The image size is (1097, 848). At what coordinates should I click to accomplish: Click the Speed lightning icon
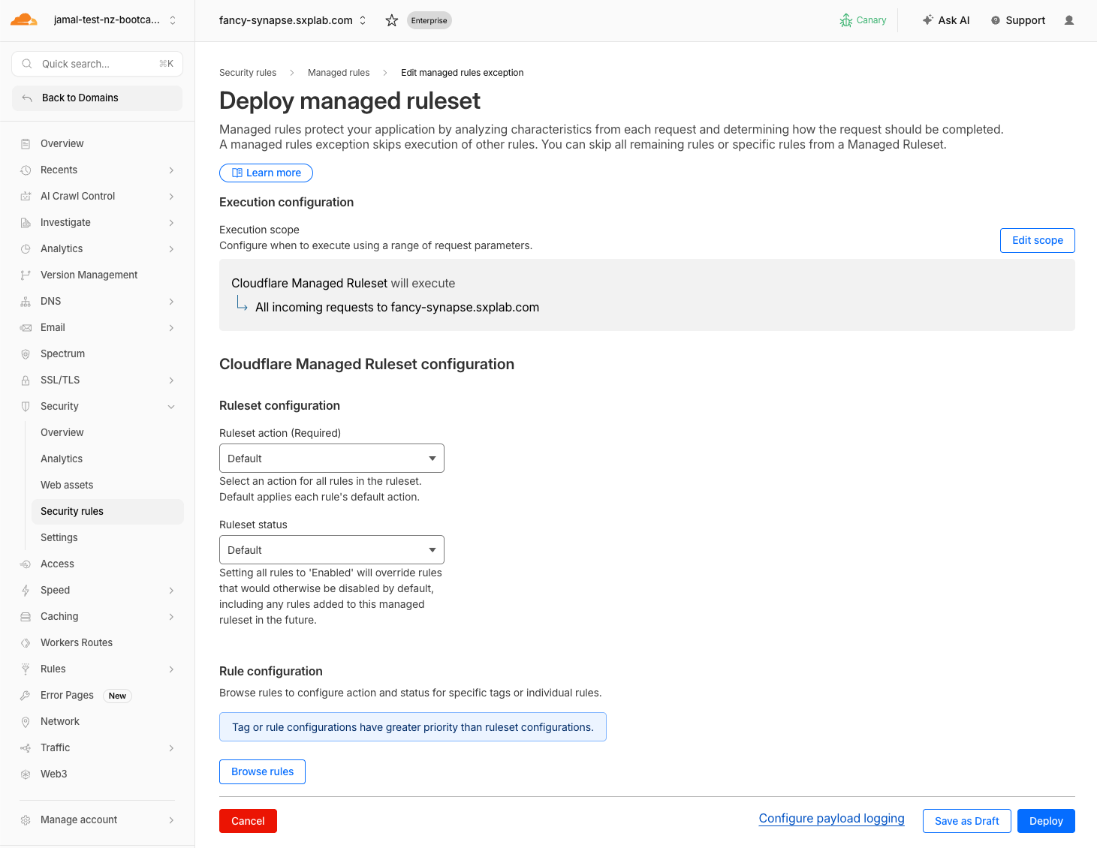click(26, 590)
